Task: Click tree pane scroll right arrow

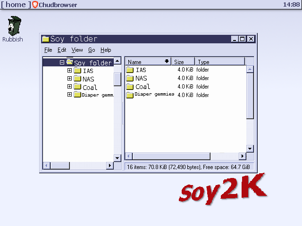Action: coord(110,166)
